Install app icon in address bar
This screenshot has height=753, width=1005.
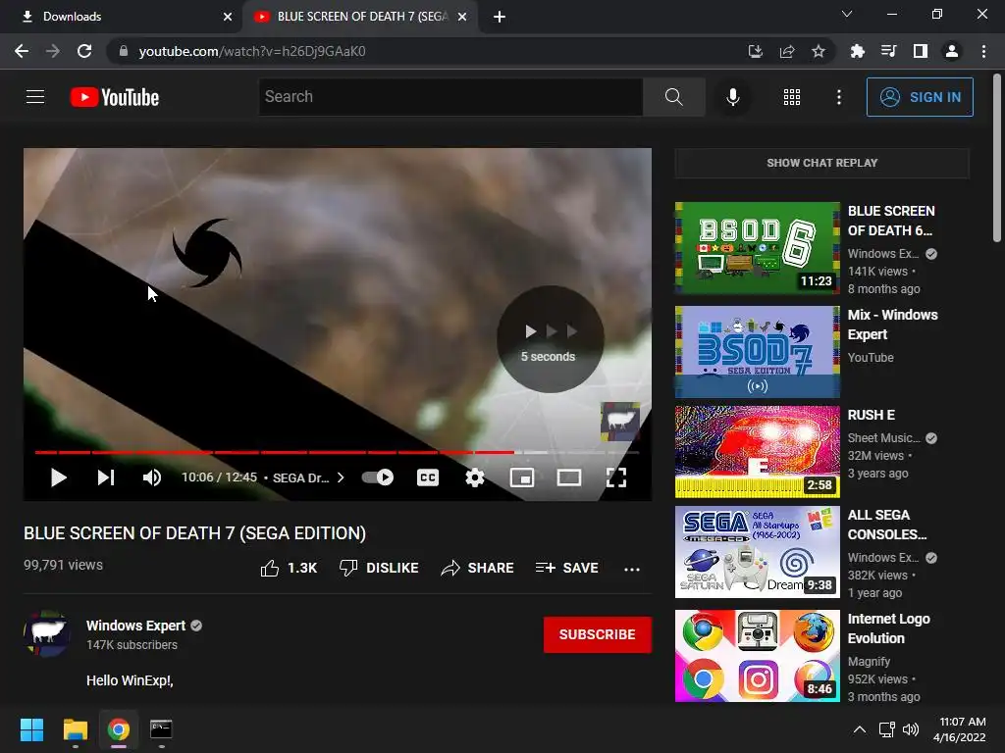[x=755, y=51]
